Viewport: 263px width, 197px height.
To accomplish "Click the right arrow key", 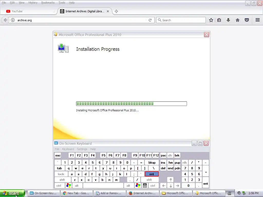I will (177, 186).
